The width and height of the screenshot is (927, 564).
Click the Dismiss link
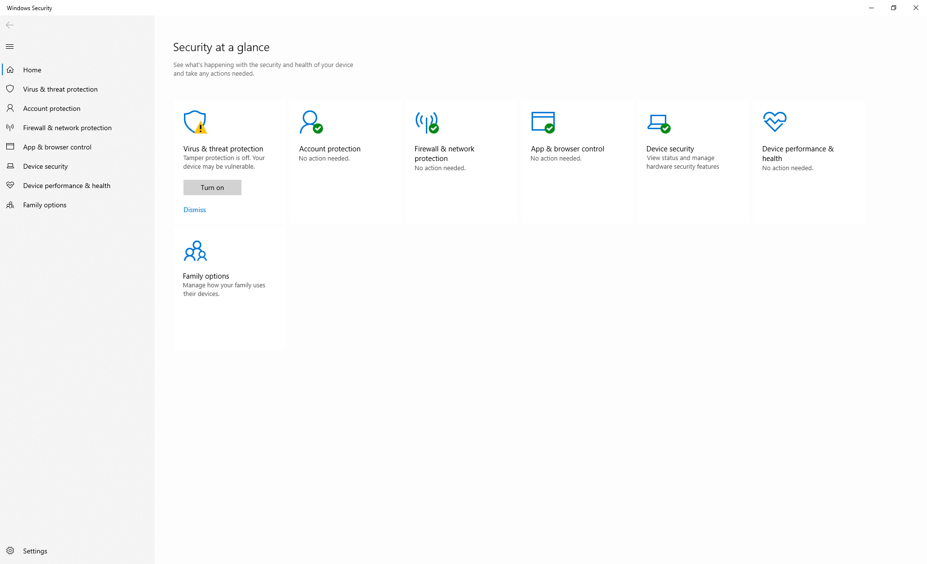[195, 210]
